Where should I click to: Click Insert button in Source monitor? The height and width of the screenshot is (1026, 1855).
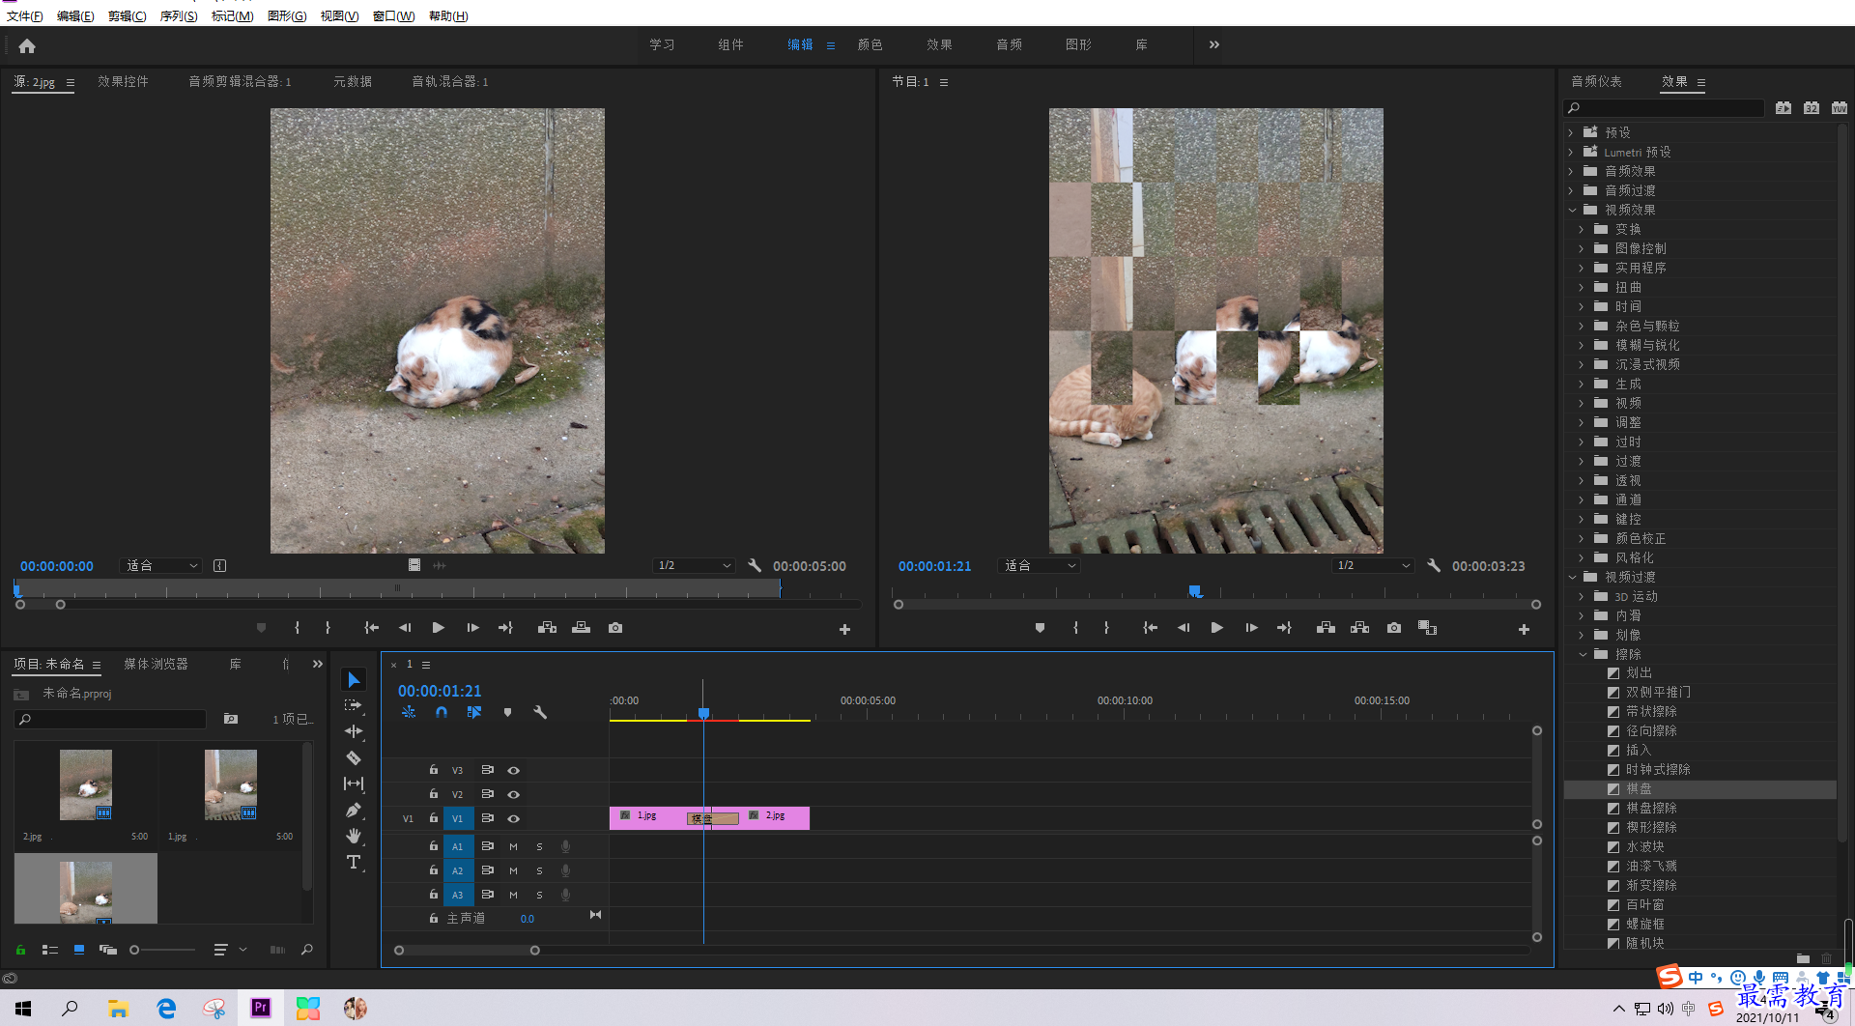[548, 628]
